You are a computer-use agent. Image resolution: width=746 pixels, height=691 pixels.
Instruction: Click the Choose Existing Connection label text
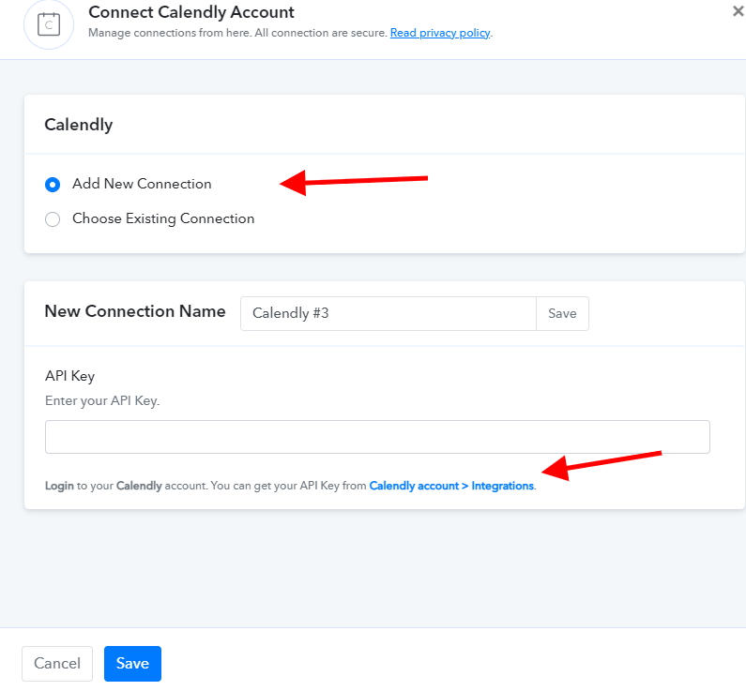pyautogui.click(x=163, y=218)
